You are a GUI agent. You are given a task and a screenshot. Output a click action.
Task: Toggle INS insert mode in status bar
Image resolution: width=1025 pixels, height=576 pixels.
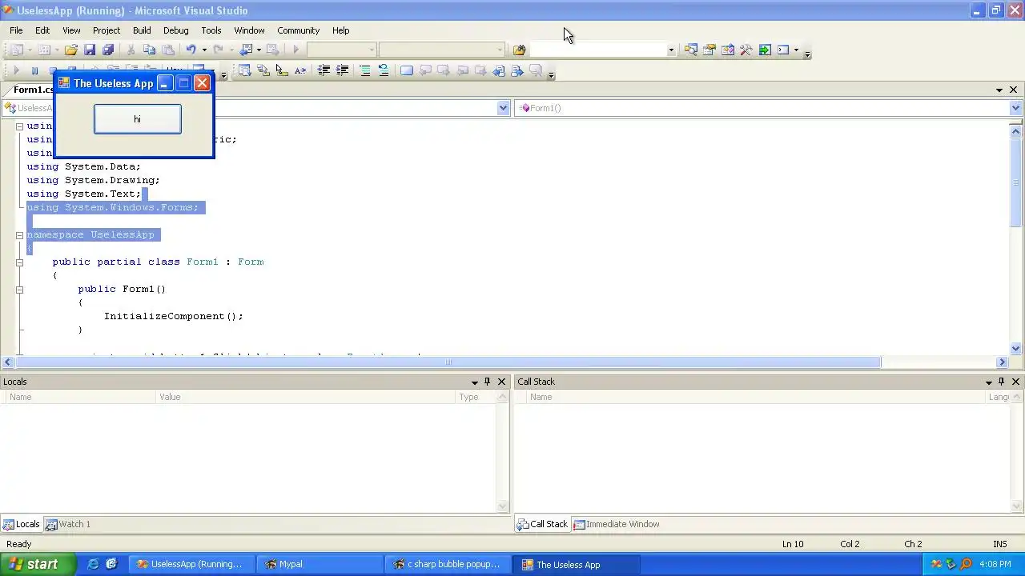[x=999, y=544]
